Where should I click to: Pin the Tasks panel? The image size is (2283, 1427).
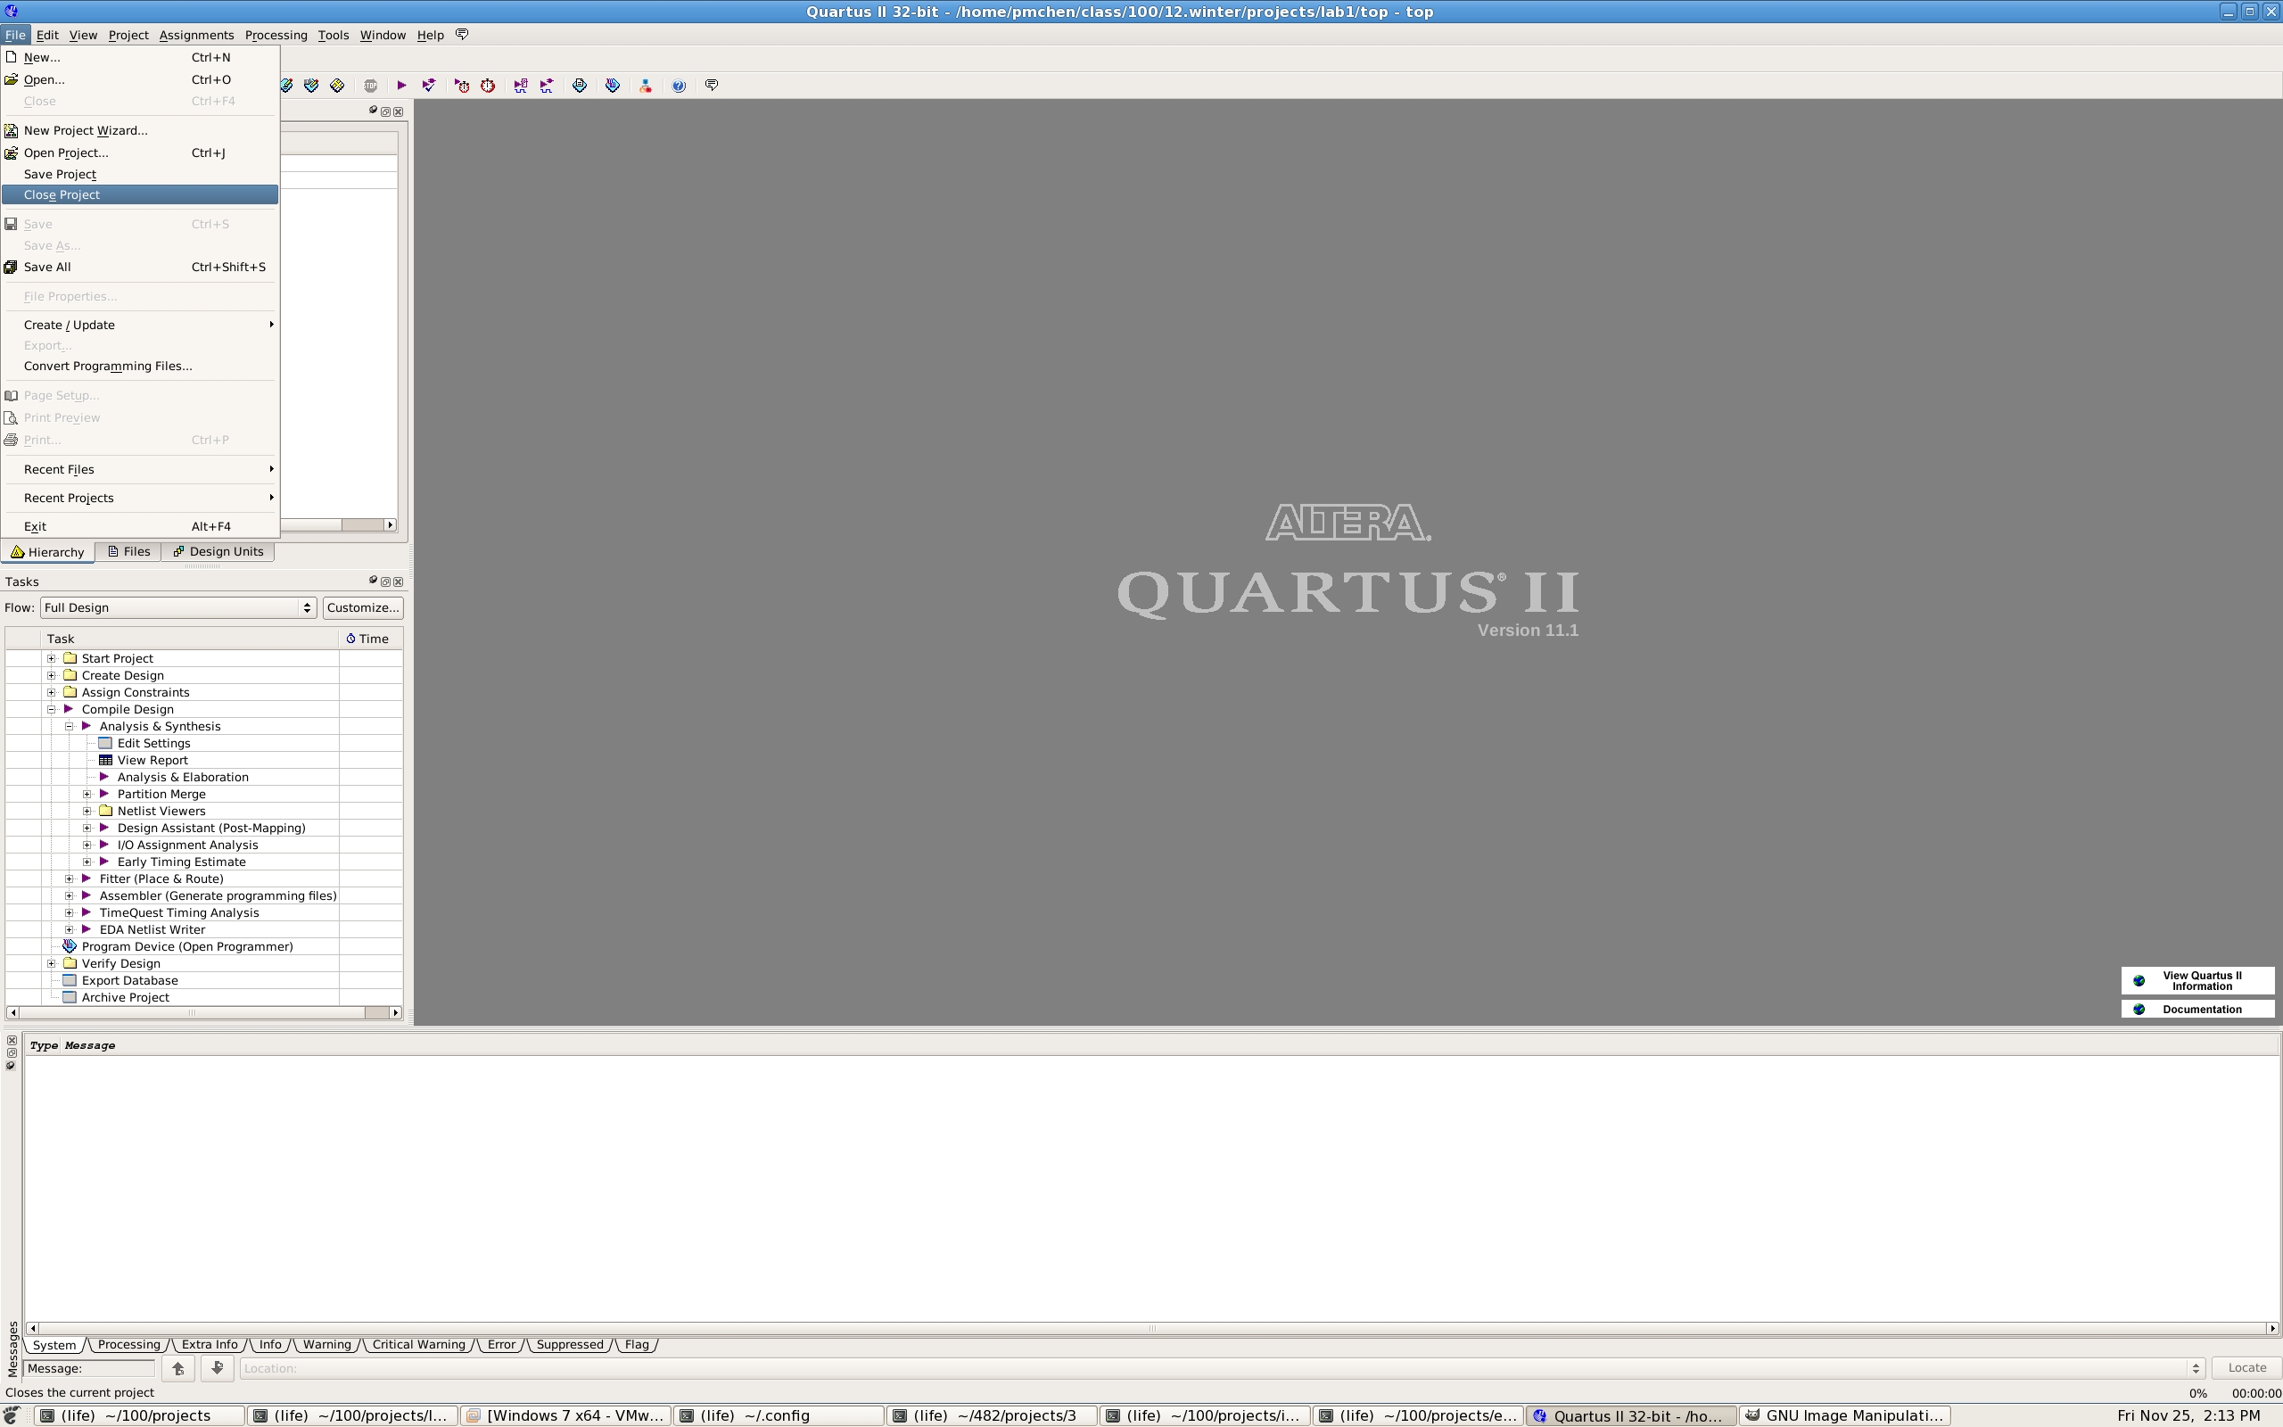(x=373, y=581)
